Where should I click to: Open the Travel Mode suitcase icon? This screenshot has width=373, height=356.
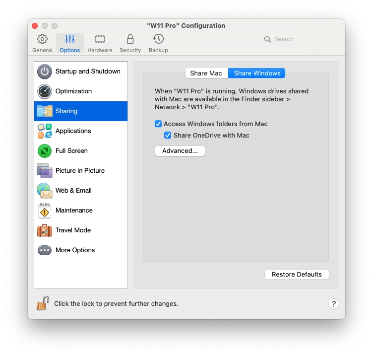pyautogui.click(x=45, y=230)
